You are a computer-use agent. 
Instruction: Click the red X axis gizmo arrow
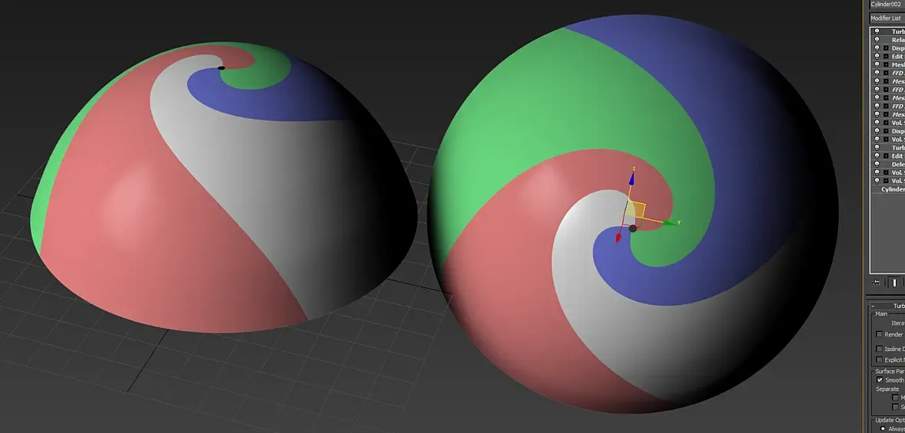coord(619,238)
